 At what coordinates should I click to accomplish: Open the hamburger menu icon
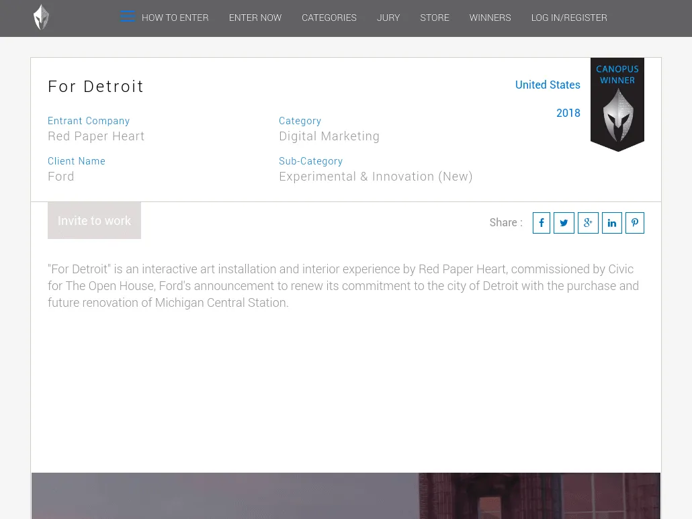coord(128,16)
